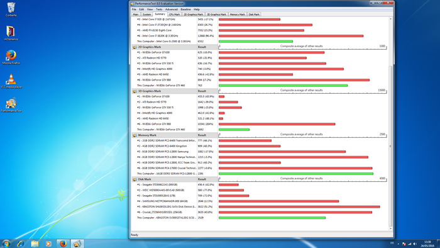The width and height of the screenshot is (440, 248).
Task: Open the mCtenance desktop shortcut
Action: tap(11, 33)
